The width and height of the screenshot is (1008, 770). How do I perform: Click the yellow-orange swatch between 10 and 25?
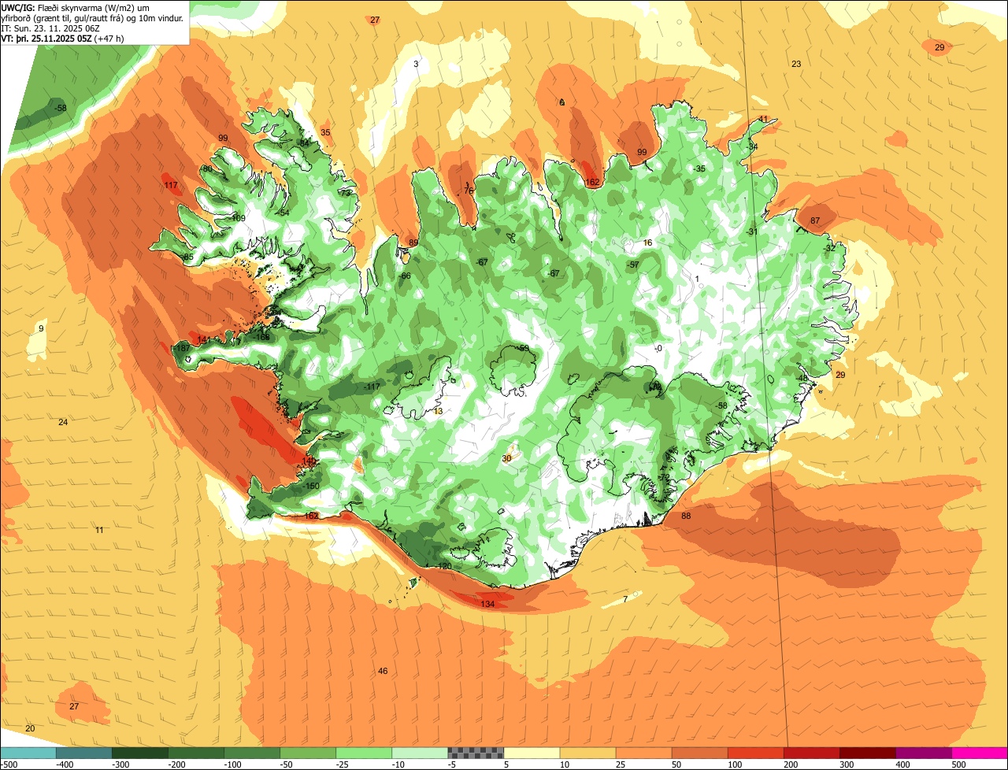pos(587,753)
